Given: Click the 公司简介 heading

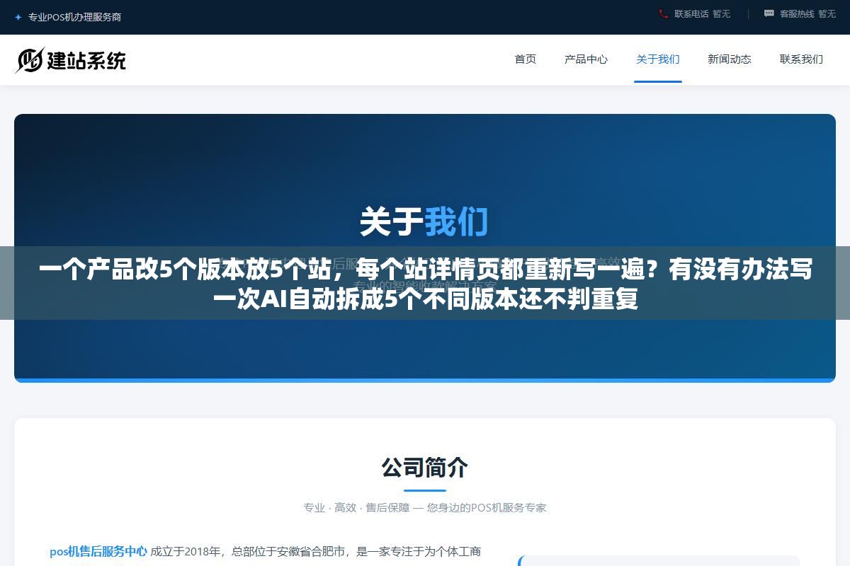Looking at the screenshot, I should click(x=425, y=467).
